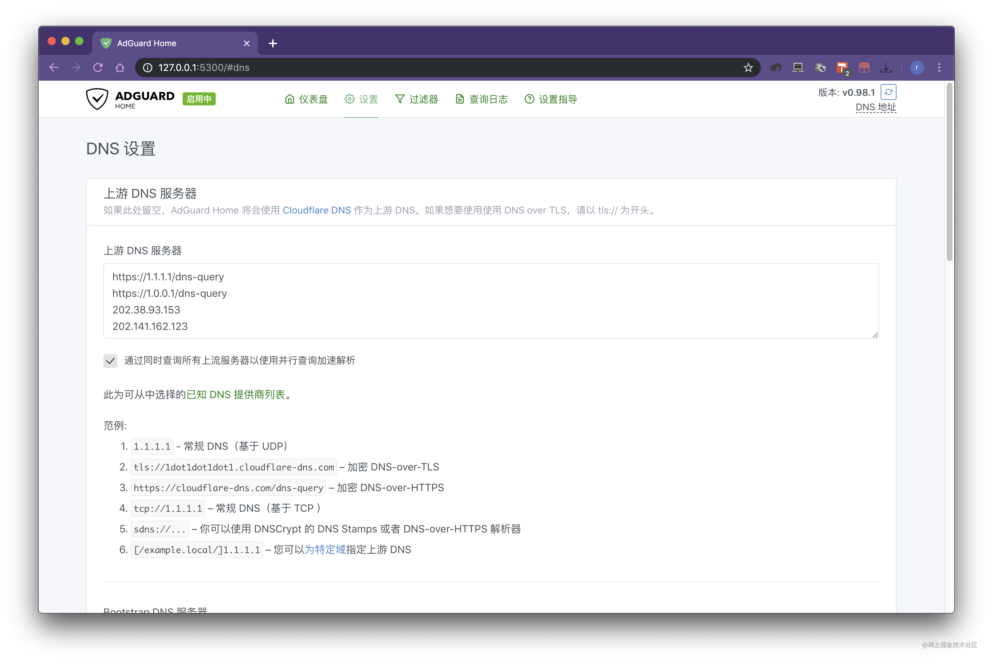Click the browser back arrow

(54, 68)
